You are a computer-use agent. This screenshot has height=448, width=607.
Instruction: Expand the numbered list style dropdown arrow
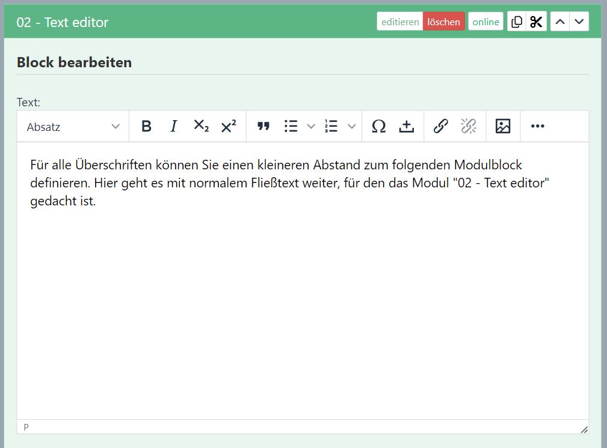pyautogui.click(x=352, y=126)
